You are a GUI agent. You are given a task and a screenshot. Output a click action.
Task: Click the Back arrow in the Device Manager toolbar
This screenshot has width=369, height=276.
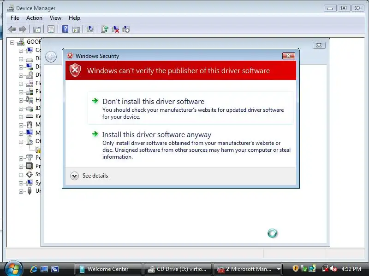pyautogui.click(x=12, y=29)
